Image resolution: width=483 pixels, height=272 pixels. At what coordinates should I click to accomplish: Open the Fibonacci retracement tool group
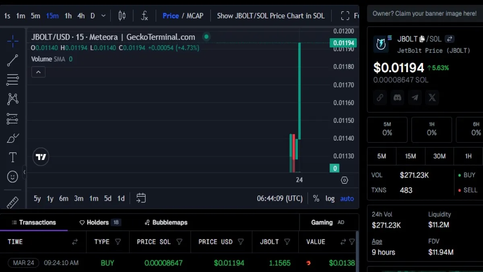point(12,80)
